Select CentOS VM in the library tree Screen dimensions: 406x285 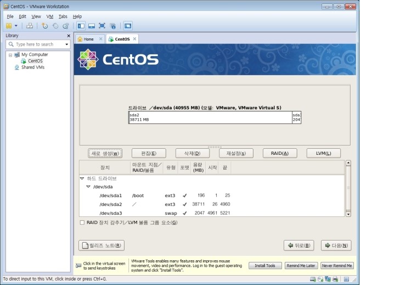point(35,61)
